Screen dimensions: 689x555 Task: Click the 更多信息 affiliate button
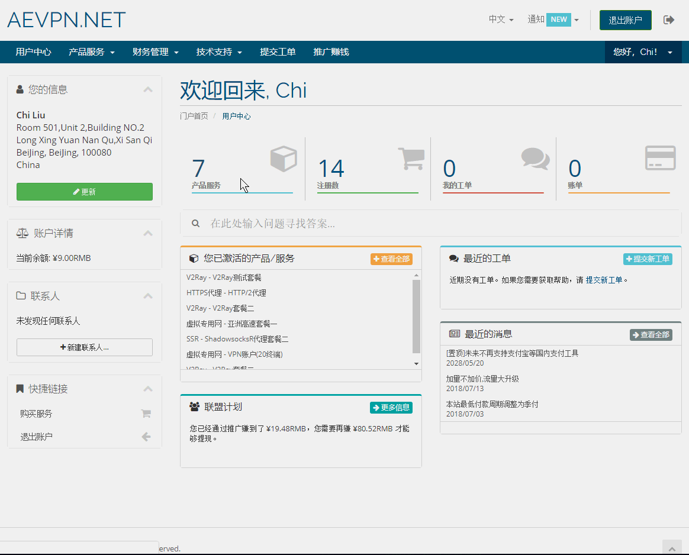tap(391, 408)
